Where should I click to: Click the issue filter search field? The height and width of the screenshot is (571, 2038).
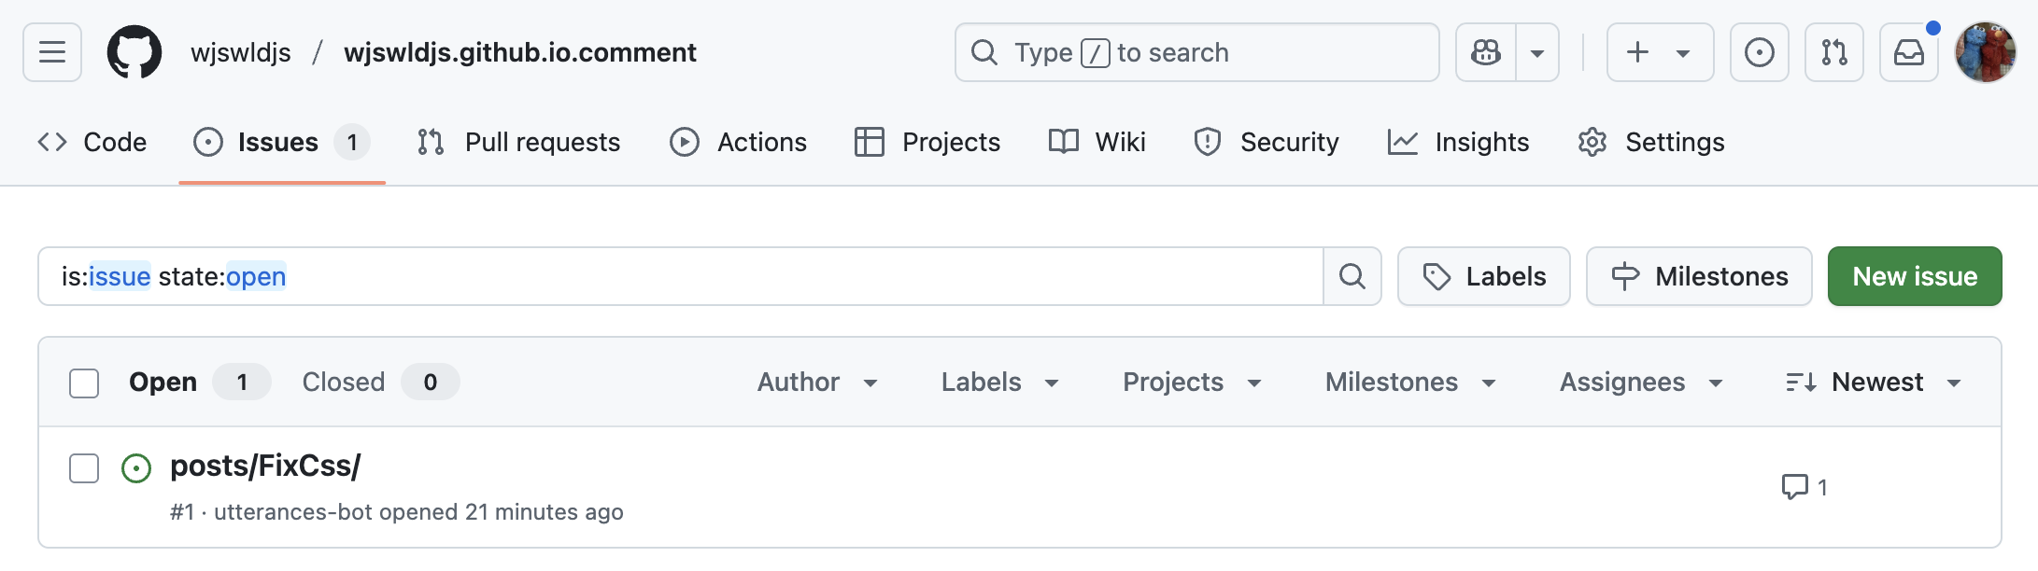point(680,276)
